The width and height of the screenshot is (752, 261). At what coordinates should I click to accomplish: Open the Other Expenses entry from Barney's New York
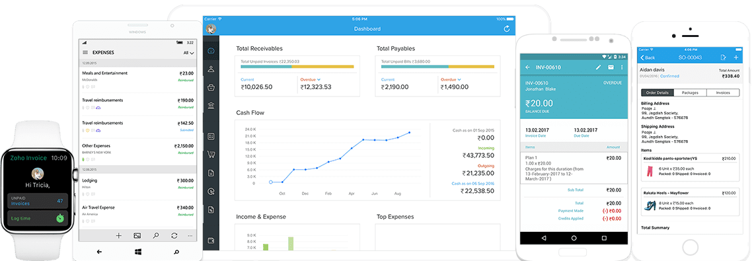click(137, 151)
